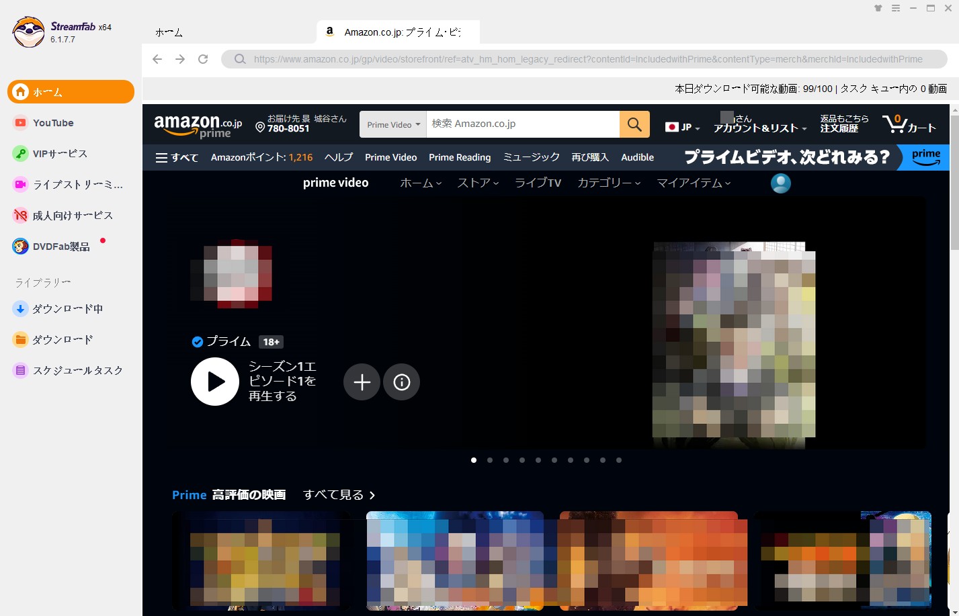Play シーズン1エピソード1
The width and height of the screenshot is (959, 616).
tap(215, 382)
